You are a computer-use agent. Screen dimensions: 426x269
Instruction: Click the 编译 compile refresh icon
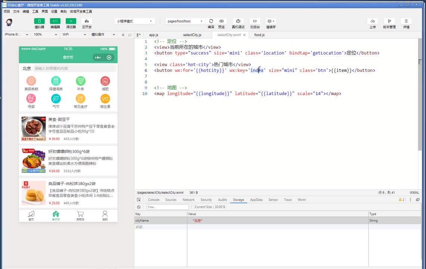coord(211,21)
